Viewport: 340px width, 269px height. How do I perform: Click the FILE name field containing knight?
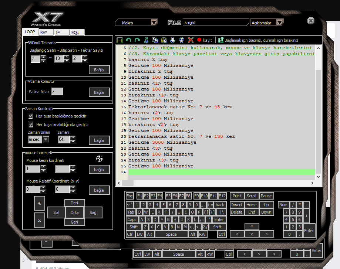tap(216, 23)
